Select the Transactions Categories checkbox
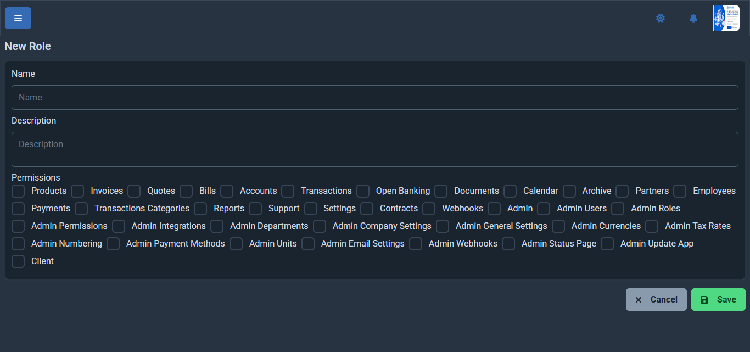Screen dimensions: 750x352 coord(82,209)
